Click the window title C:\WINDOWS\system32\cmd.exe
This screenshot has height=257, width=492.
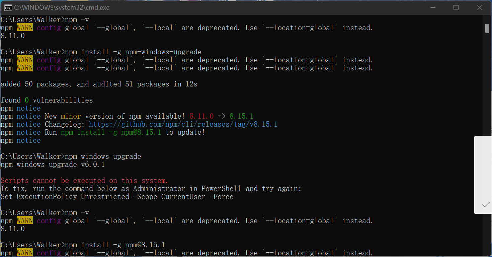pyautogui.click(x=62, y=7)
